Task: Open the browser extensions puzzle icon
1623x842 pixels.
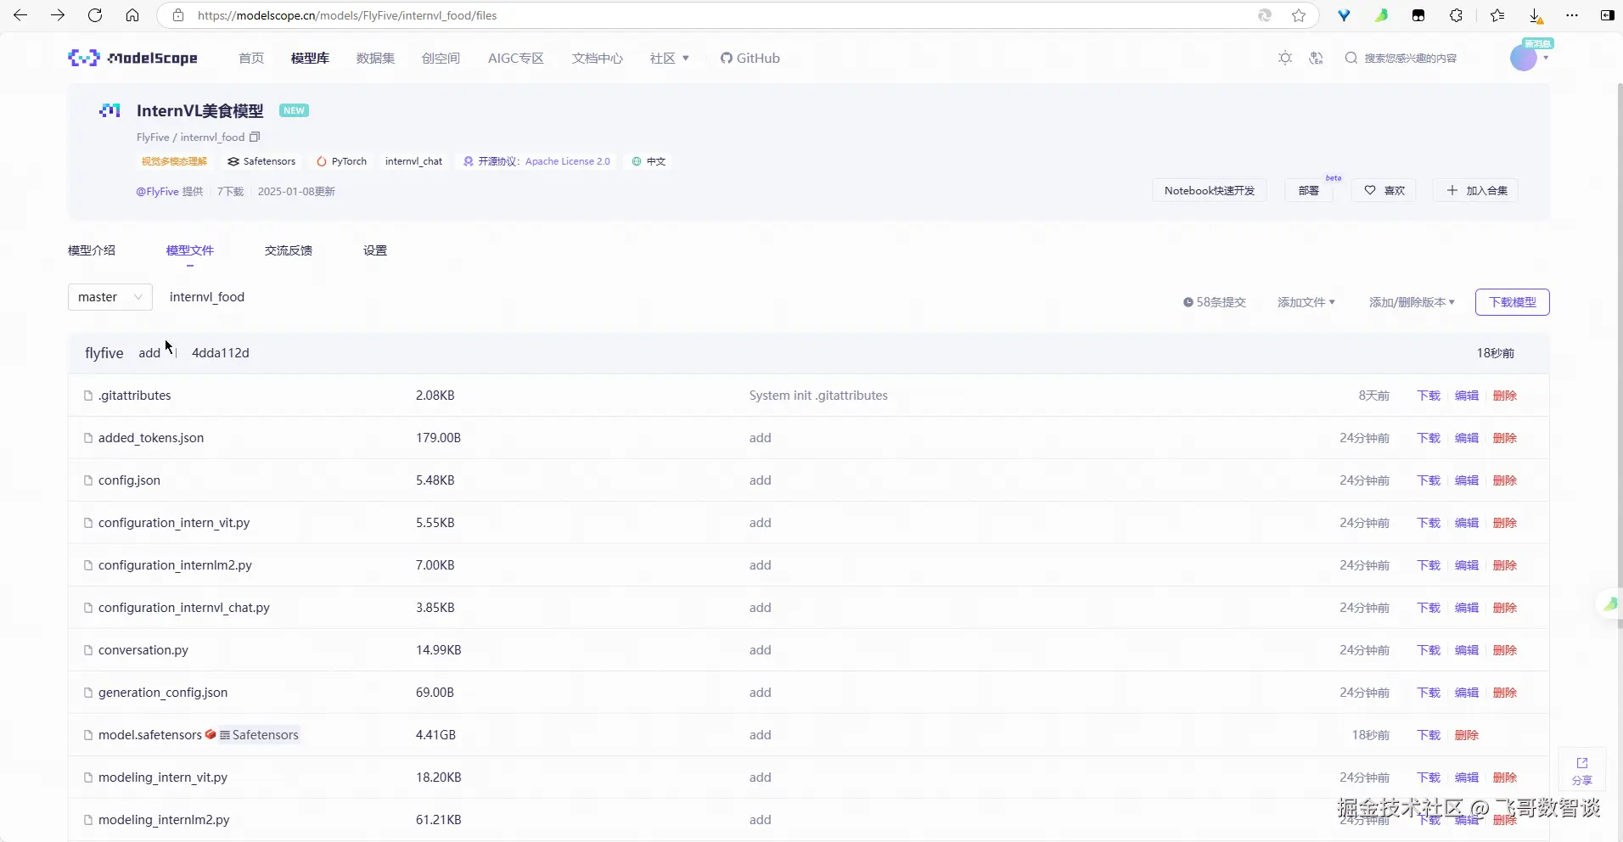Action: coord(1456,15)
